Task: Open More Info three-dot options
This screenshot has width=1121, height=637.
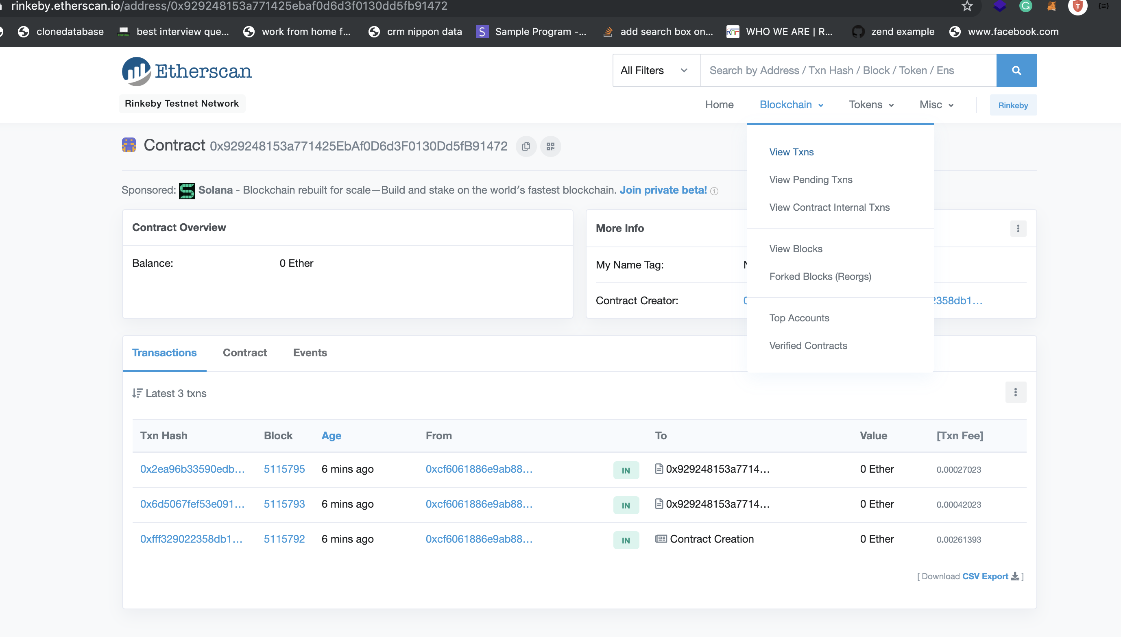Action: (x=1018, y=228)
